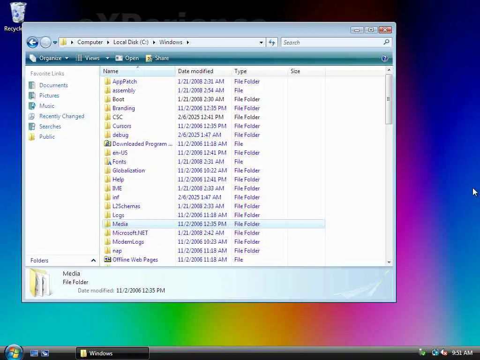
Task: Select the nap folder name
Action: point(117,251)
